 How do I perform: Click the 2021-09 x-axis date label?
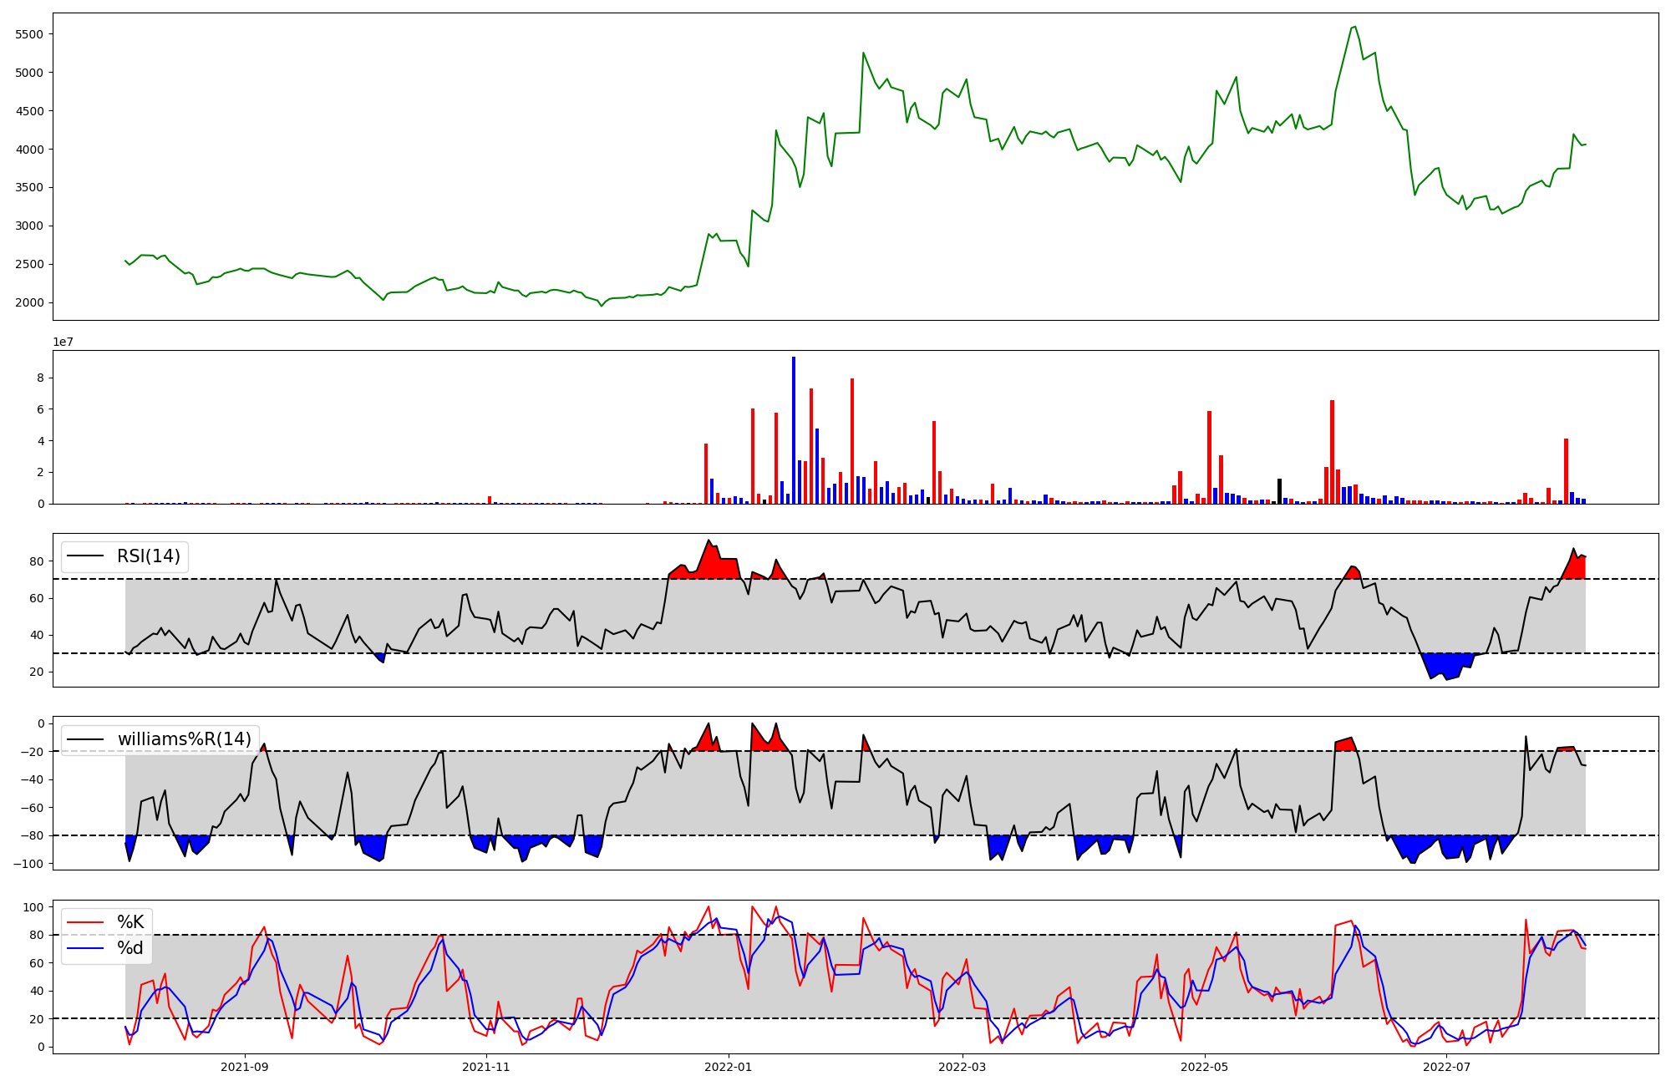click(245, 1067)
